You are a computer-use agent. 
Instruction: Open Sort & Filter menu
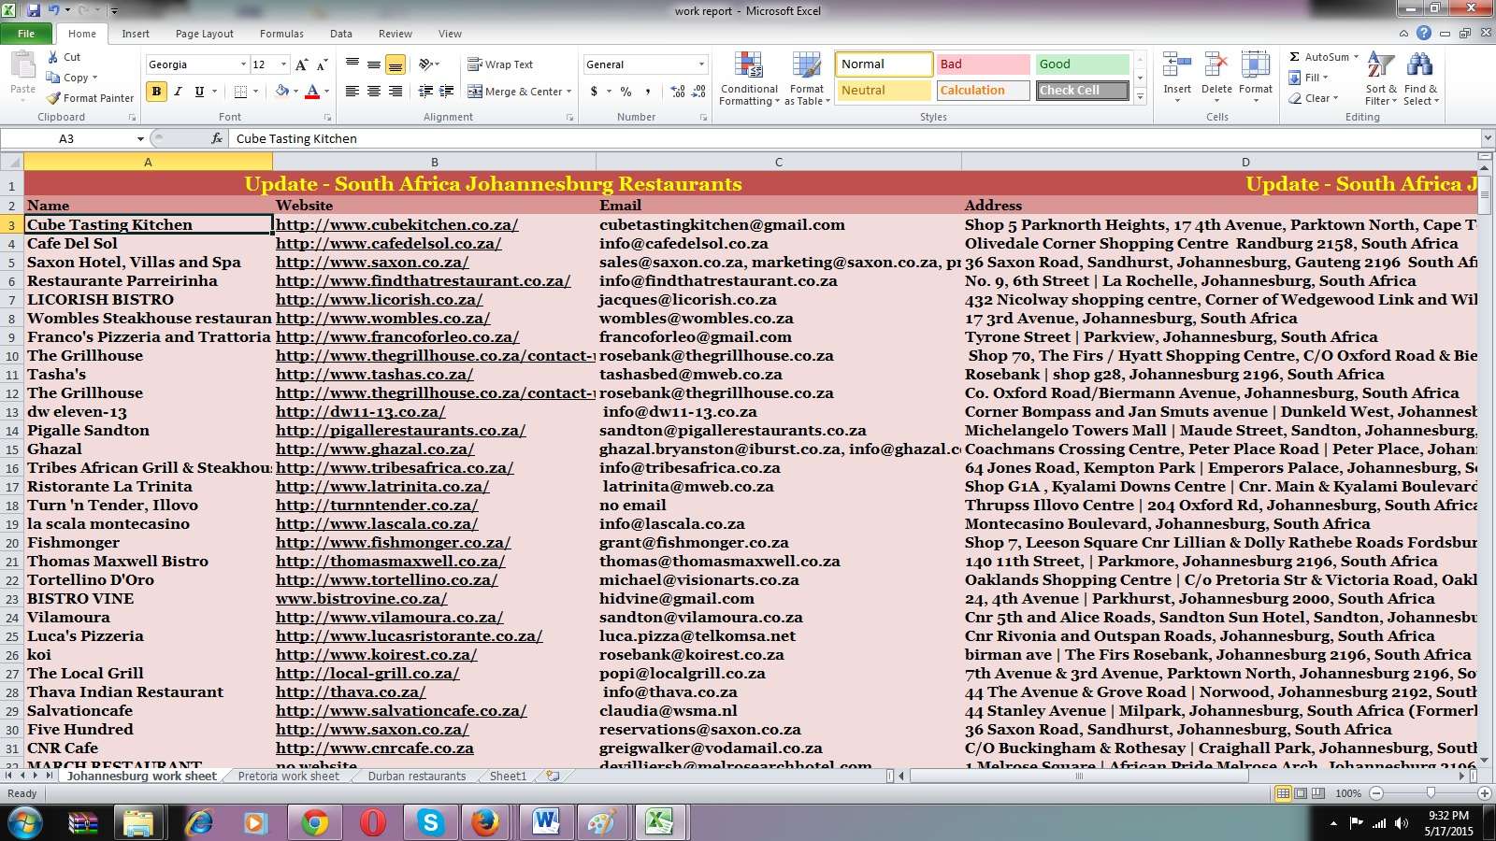click(x=1381, y=78)
